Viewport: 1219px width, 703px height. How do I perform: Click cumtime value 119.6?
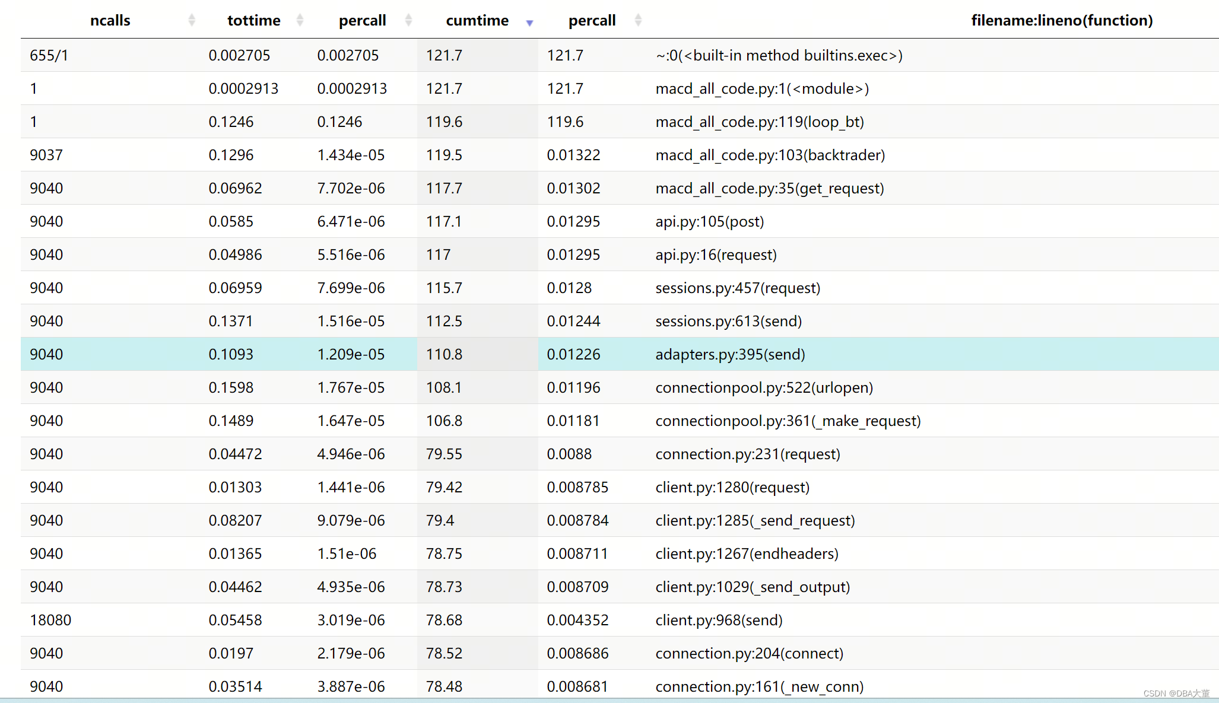(x=444, y=122)
